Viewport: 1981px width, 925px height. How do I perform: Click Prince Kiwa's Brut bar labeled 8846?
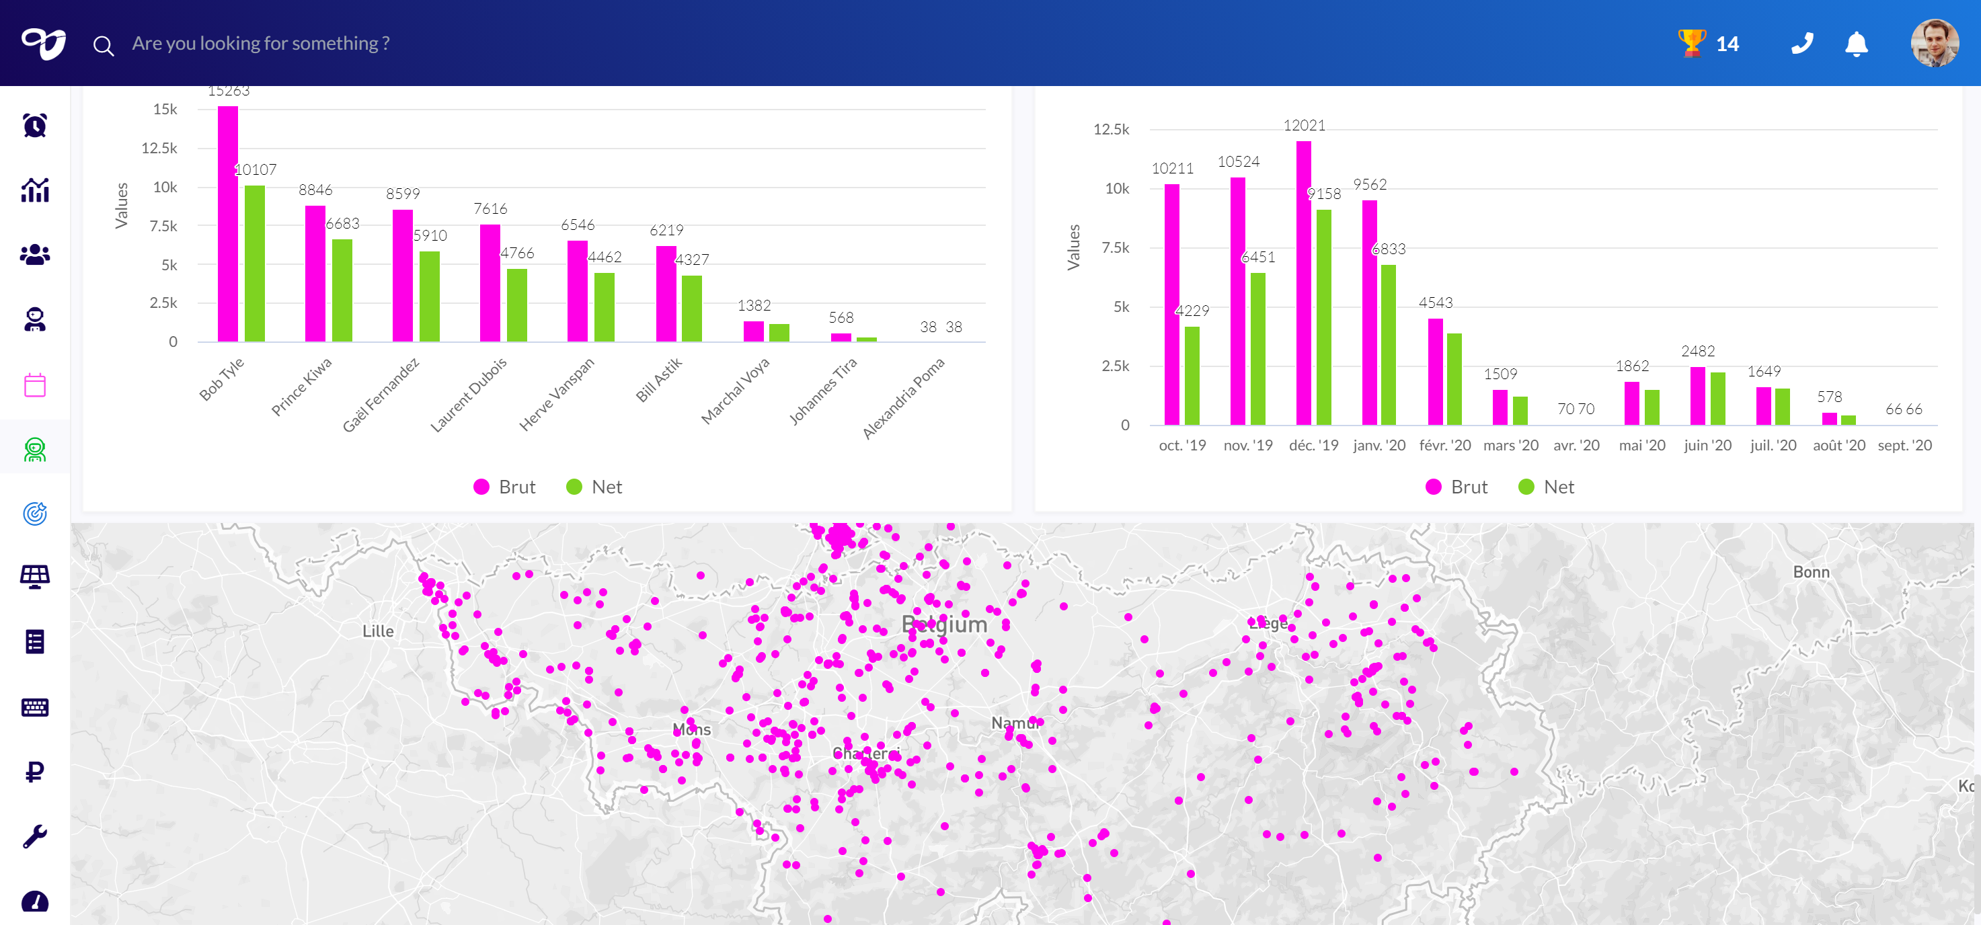[315, 273]
